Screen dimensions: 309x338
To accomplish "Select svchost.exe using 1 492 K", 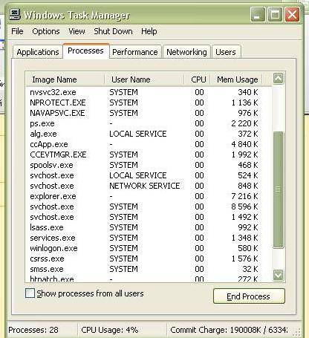I will (x=149, y=217).
